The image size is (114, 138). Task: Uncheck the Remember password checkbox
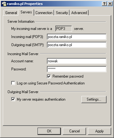click(x=49, y=76)
